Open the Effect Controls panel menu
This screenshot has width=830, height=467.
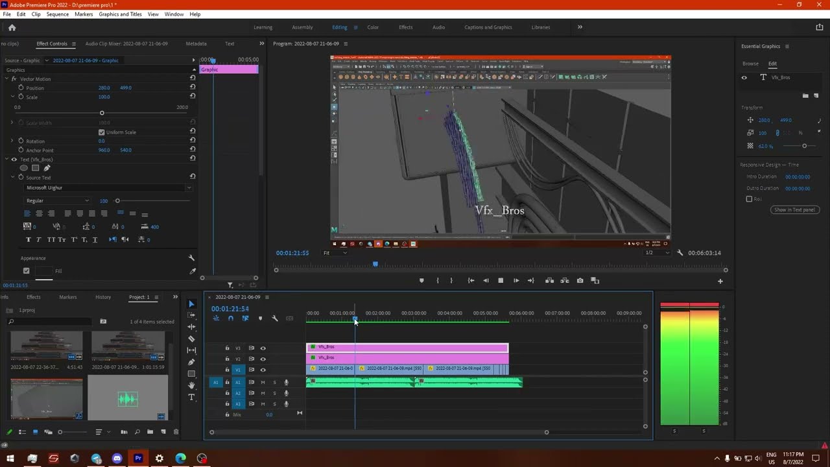(x=73, y=44)
